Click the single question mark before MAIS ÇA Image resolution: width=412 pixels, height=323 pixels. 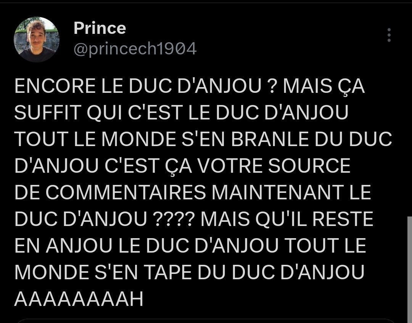(272, 86)
